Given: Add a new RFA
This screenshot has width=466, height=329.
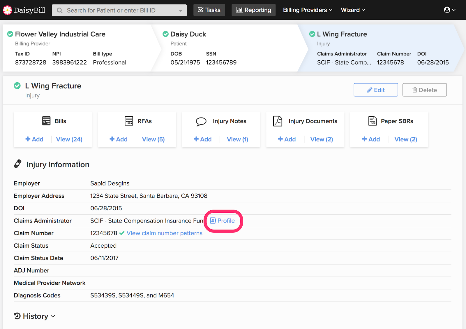Looking at the screenshot, I should 119,139.
